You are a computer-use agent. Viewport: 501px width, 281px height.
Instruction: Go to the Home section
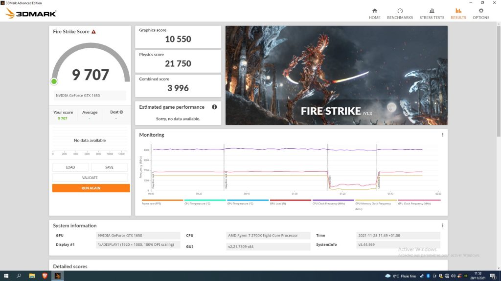(x=374, y=14)
